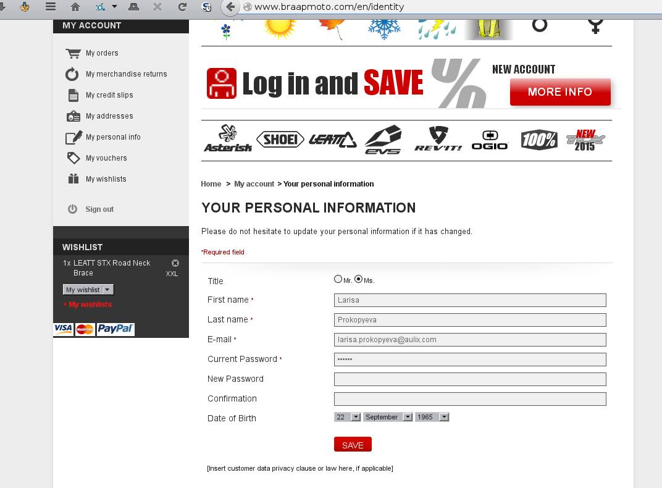
Task: Open the birth year dropdown showing 1965
Action: tap(432, 417)
